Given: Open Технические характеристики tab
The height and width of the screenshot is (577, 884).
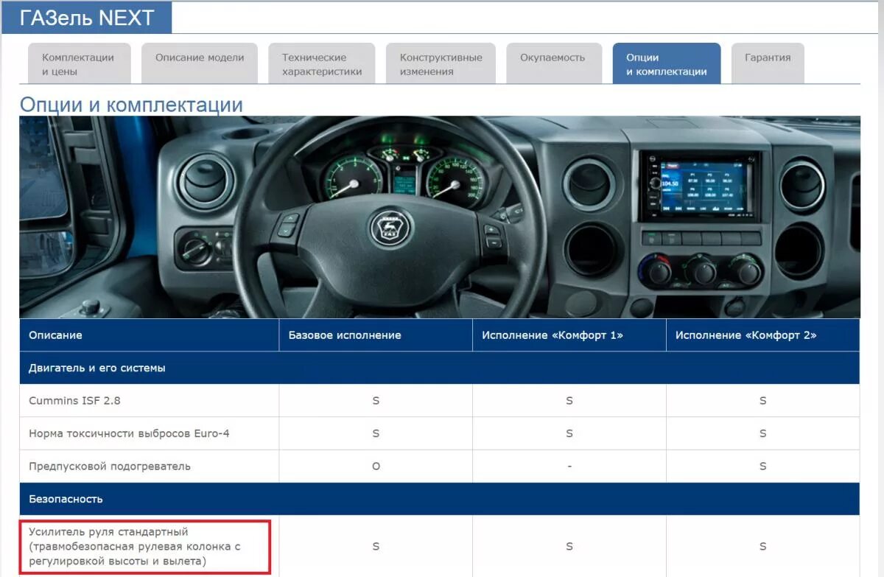Looking at the screenshot, I should tap(322, 64).
